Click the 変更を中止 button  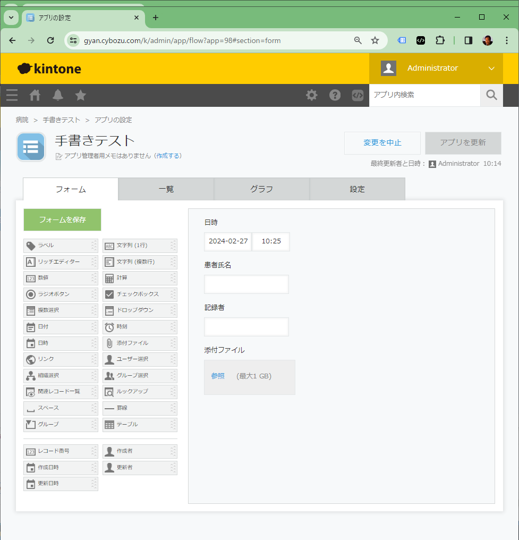coord(382,143)
